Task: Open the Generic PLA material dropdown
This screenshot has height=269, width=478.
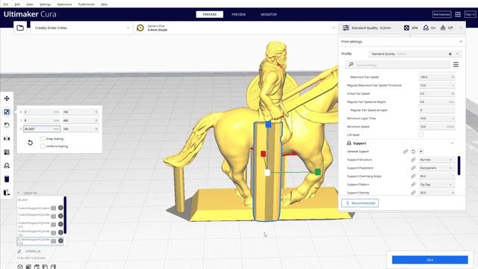Action: (236, 28)
